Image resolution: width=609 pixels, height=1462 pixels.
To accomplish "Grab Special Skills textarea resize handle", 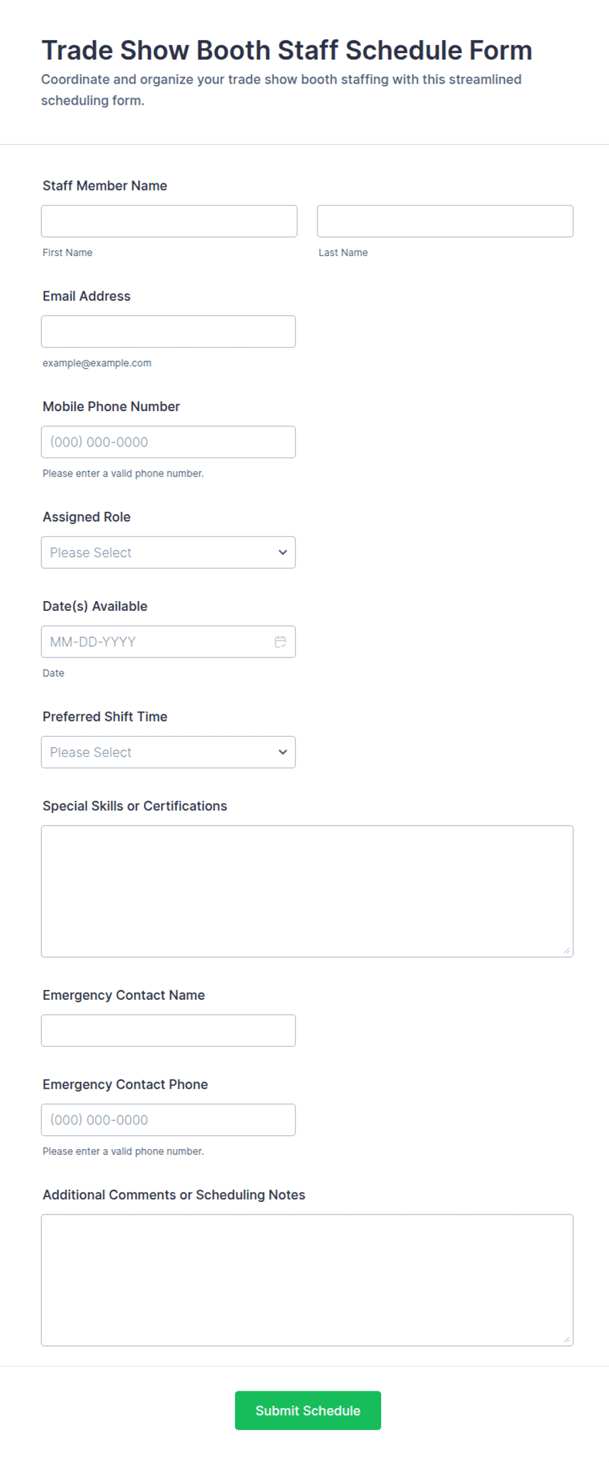I will tap(566, 951).
